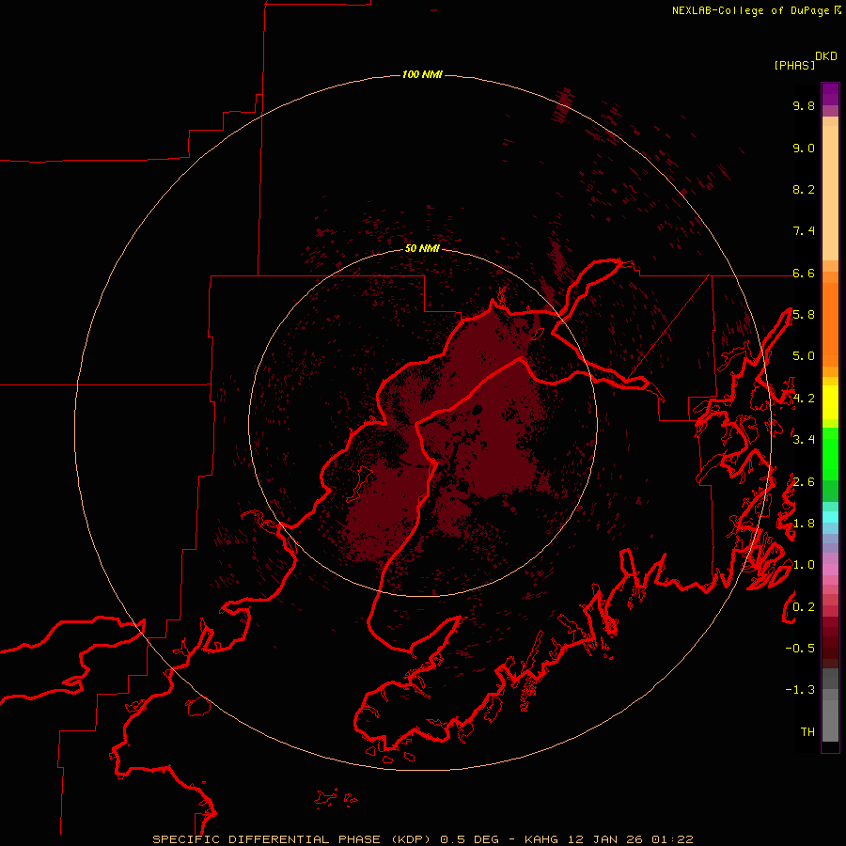The image size is (846, 846).
Task: Click the 50 NMI range ring label
Action: [422, 248]
